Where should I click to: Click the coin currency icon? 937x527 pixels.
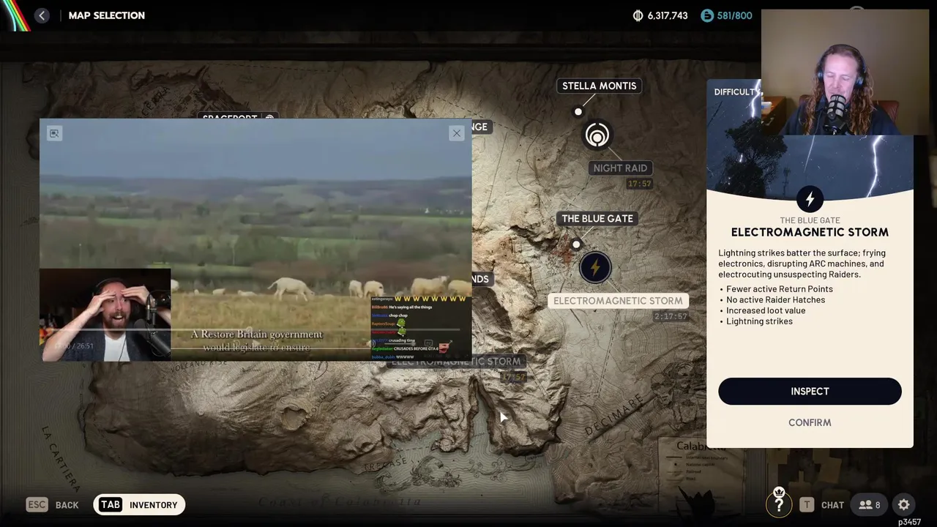coord(638,15)
